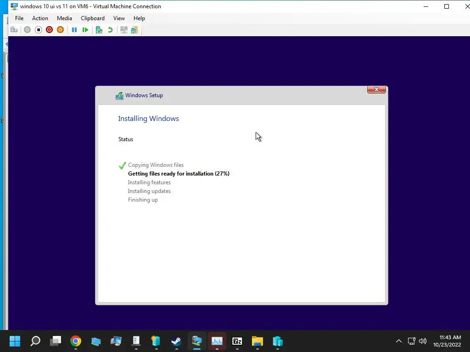470x352 pixels.
Task: Click the teal server-stack taskbar icon
Action: (x=278, y=341)
